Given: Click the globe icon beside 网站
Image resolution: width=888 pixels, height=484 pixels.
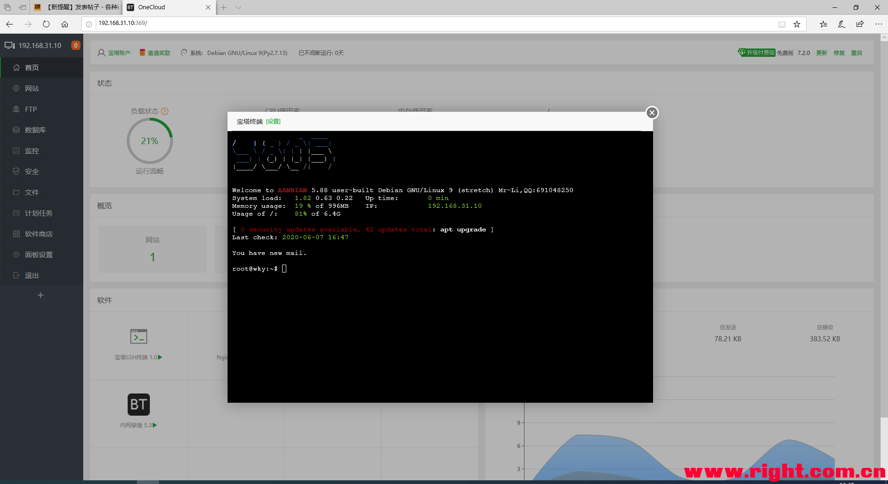Looking at the screenshot, I should 16,88.
